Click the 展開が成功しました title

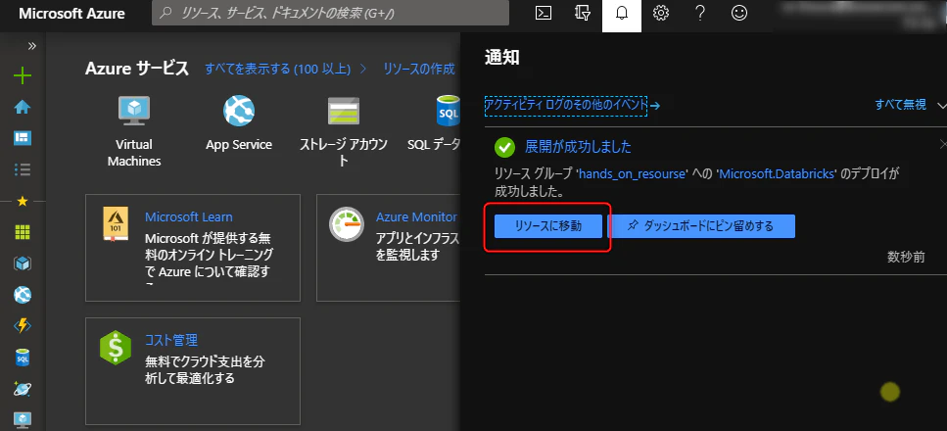pyautogui.click(x=578, y=146)
